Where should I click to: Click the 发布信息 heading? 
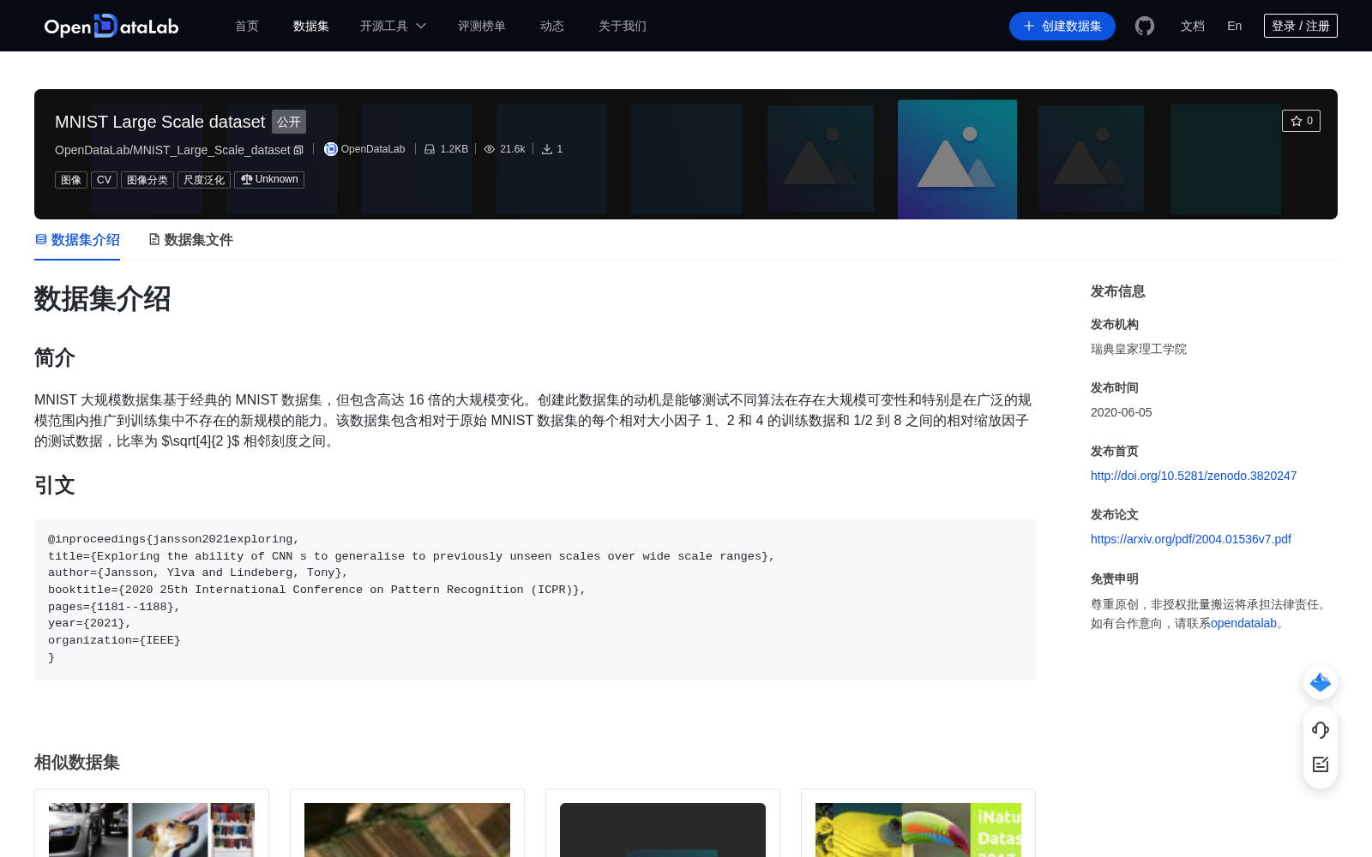tap(1118, 291)
